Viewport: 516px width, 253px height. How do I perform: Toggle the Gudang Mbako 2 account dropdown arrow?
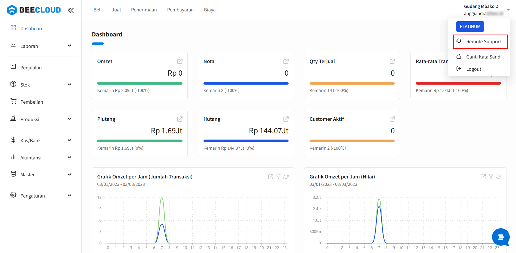tap(508, 10)
